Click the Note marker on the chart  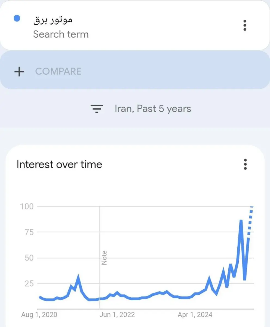(x=104, y=258)
